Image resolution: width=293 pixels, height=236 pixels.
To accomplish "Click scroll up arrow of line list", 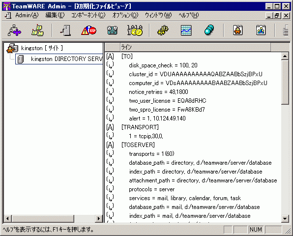I will 285,56.
